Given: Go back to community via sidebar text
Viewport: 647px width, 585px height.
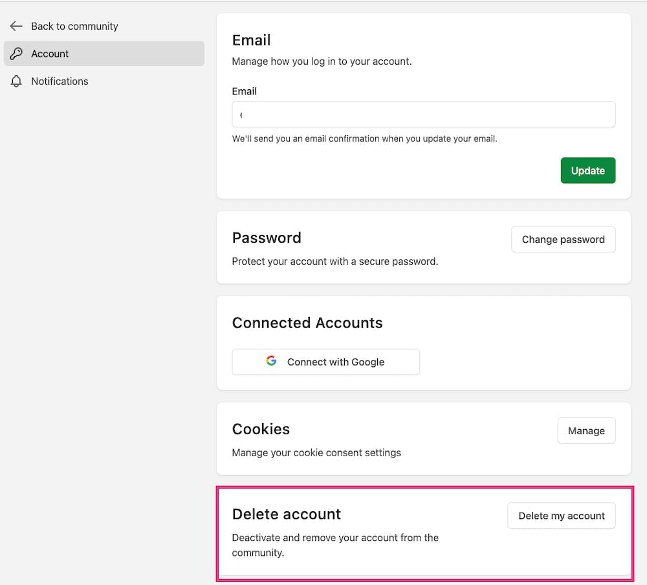Looking at the screenshot, I should tap(74, 27).
